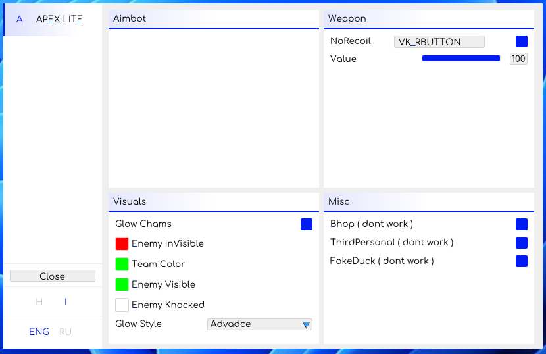
Task: Toggle the FakeDuck checkbox
Action: pos(522,261)
